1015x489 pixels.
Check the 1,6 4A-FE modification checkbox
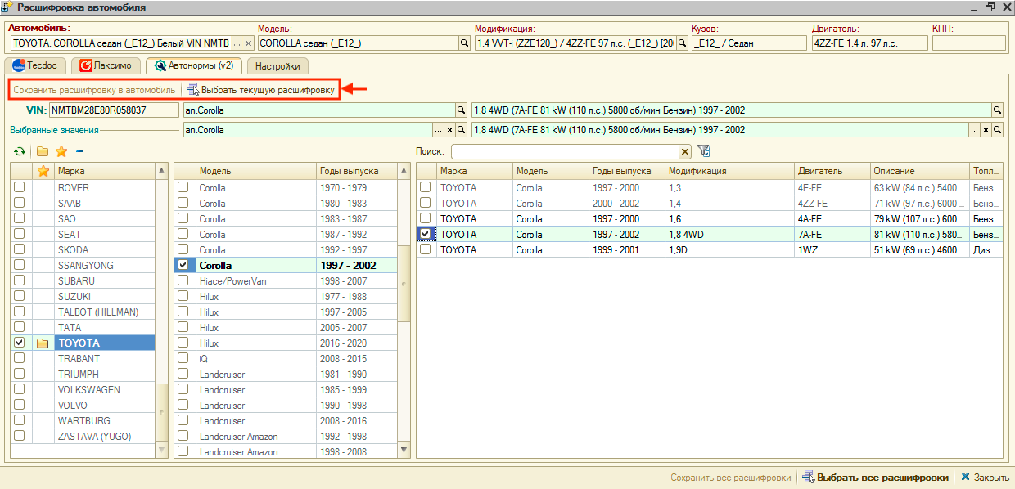(x=426, y=219)
